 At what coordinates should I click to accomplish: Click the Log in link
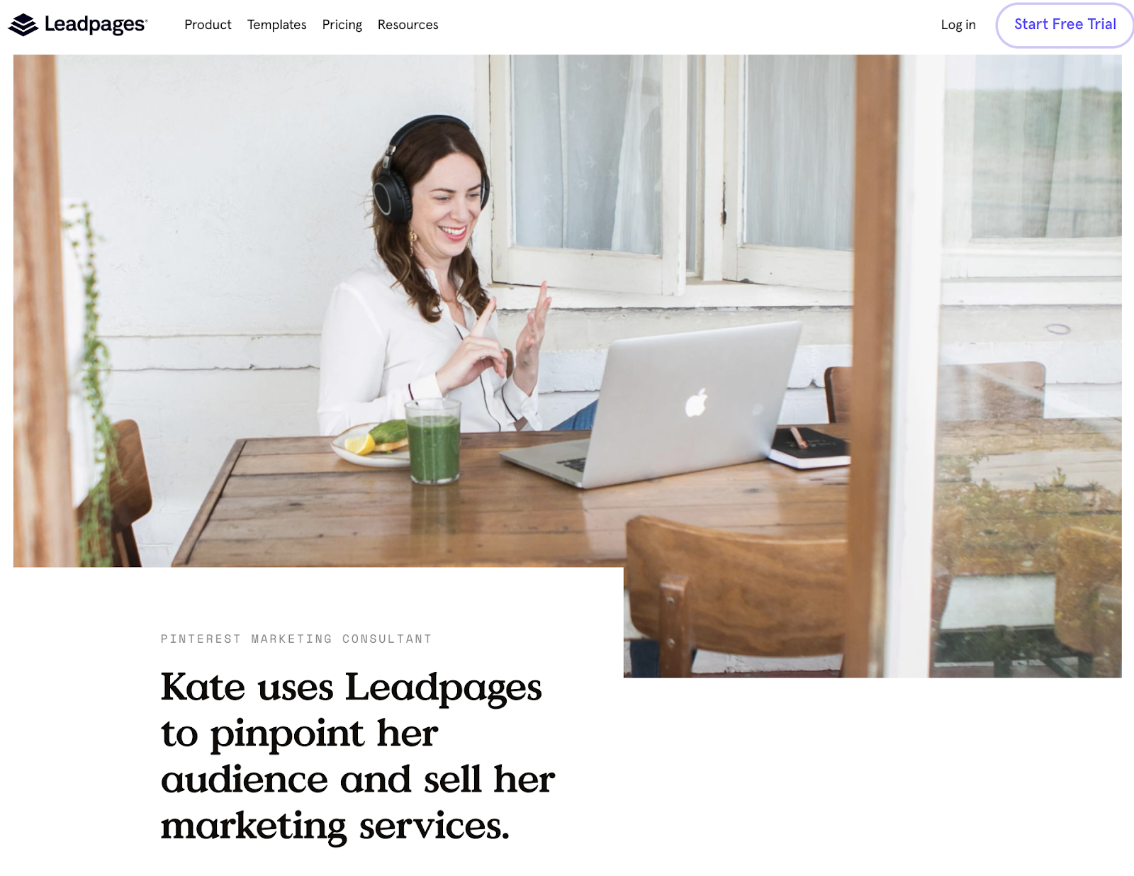958,25
